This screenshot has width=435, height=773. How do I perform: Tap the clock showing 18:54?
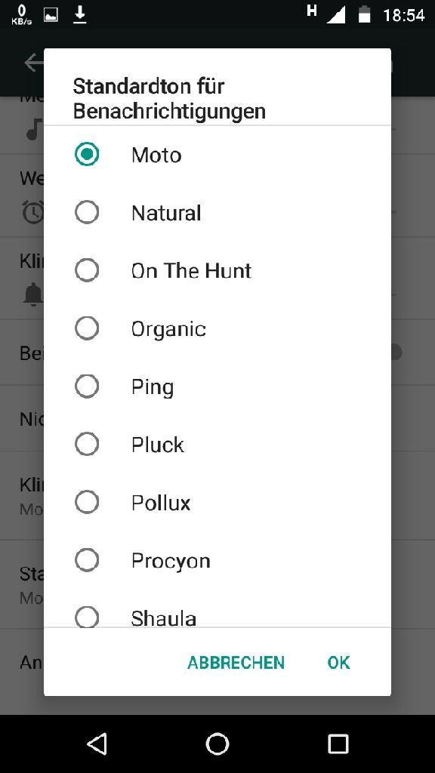point(404,15)
